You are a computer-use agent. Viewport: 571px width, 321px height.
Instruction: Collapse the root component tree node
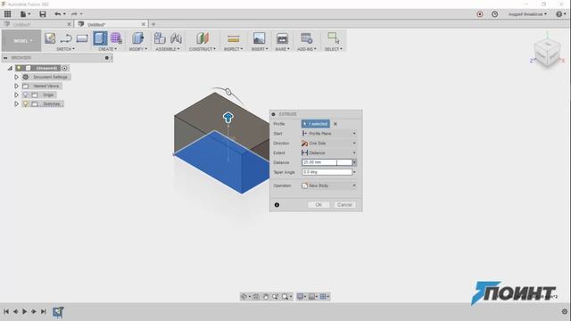(10, 68)
